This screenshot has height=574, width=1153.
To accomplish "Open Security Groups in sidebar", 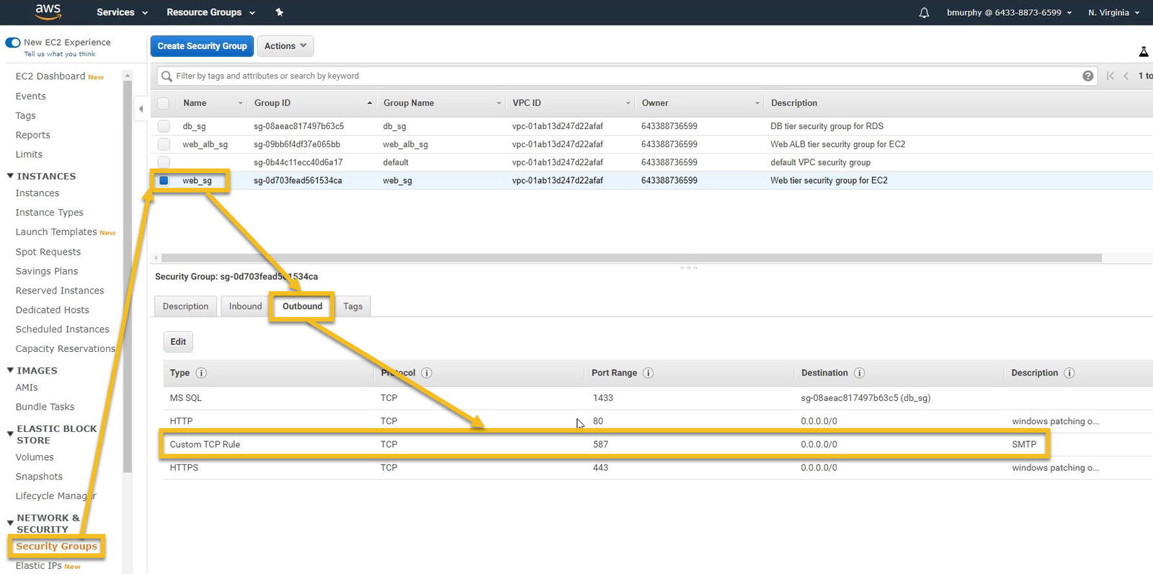I will click(x=56, y=547).
